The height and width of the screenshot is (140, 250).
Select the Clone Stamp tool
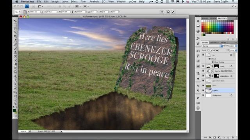click(x=15, y=52)
